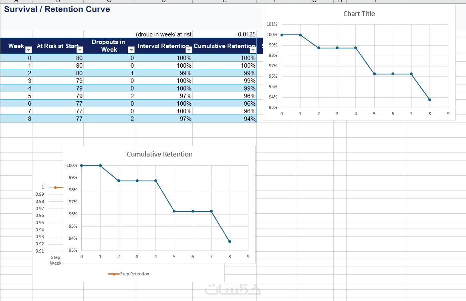Select Dropouts value 2 in week 5 row
This screenshot has width=466, height=301.
pyautogui.click(x=109, y=96)
